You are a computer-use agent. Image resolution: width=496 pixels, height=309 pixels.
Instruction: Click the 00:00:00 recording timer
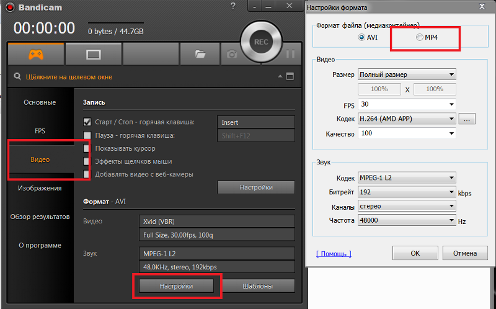coord(44,28)
